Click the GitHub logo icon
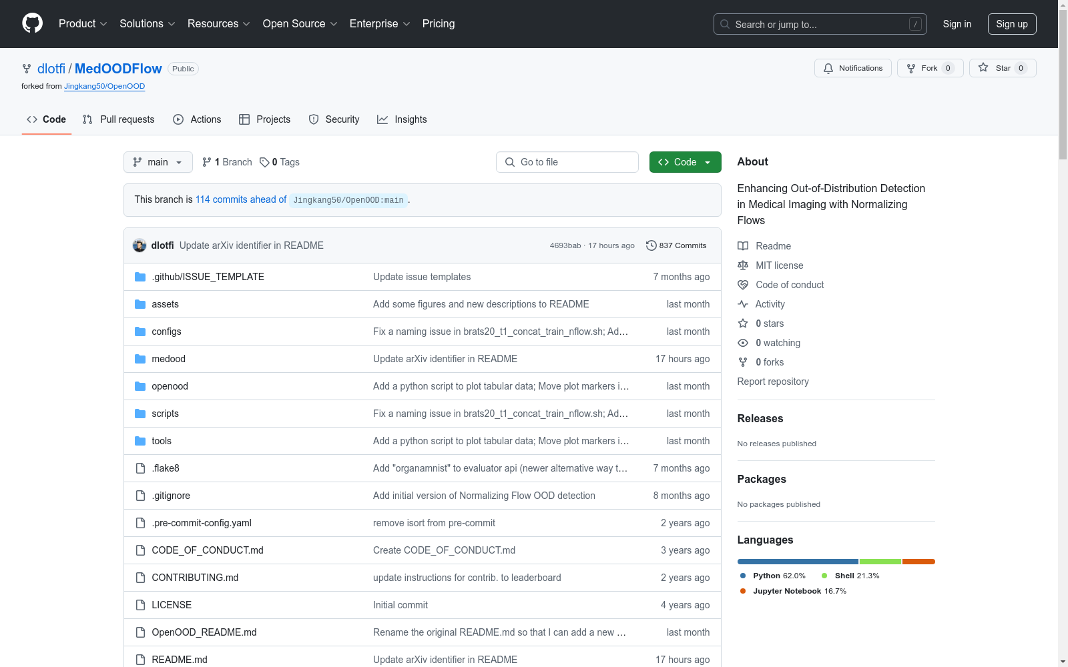 tap(32, 23)
